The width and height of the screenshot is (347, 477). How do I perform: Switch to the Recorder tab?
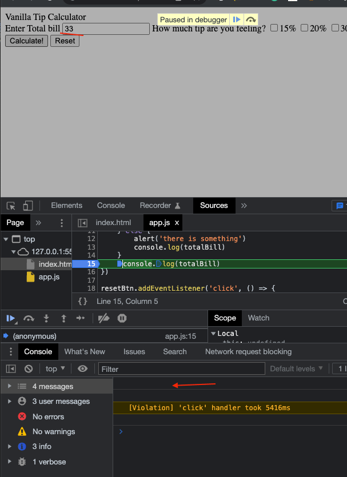[160, 206]
